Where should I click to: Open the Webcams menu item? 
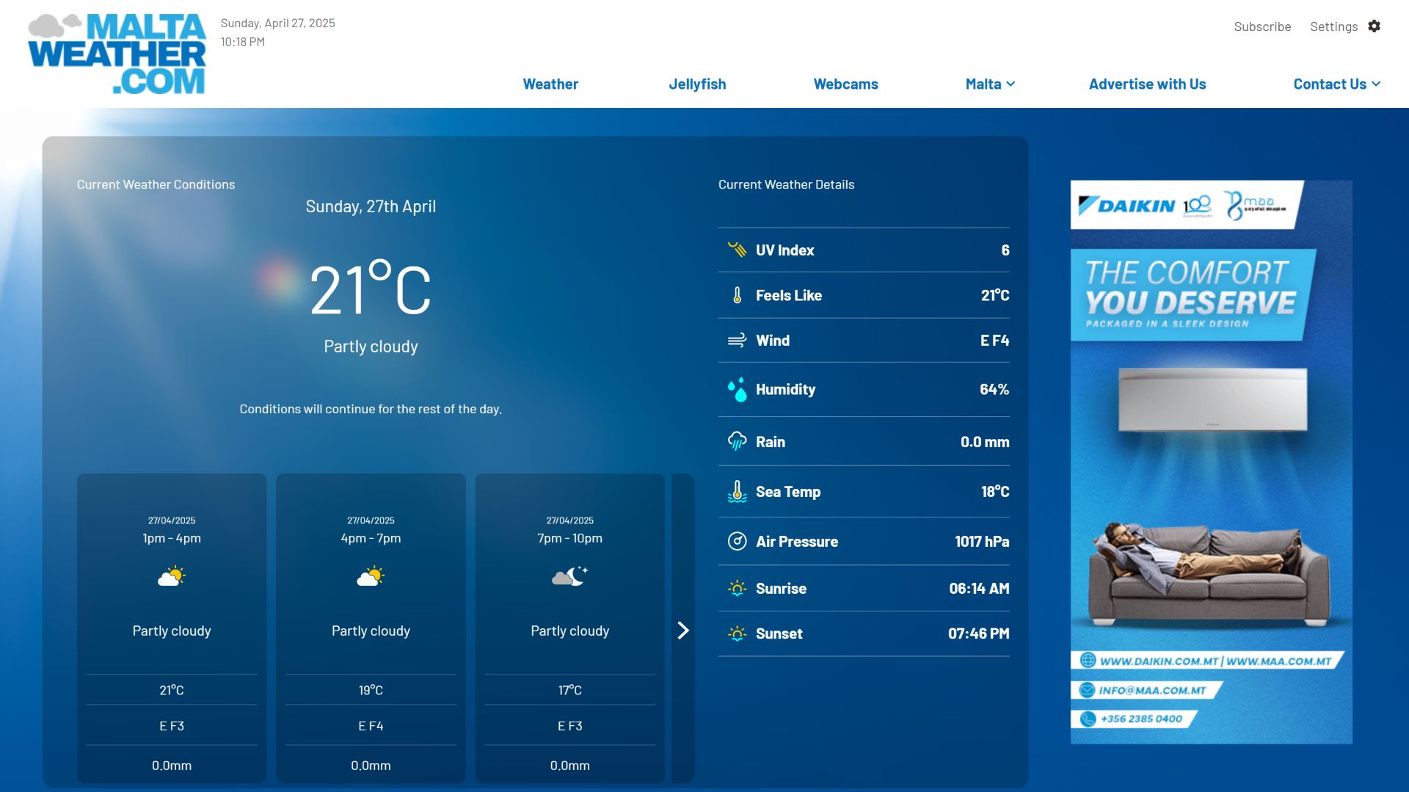click(x=845, y=84)
